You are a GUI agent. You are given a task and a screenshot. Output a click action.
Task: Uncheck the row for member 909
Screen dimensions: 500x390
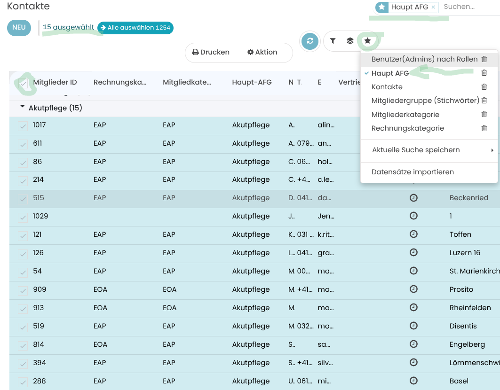tap(23, 290)
